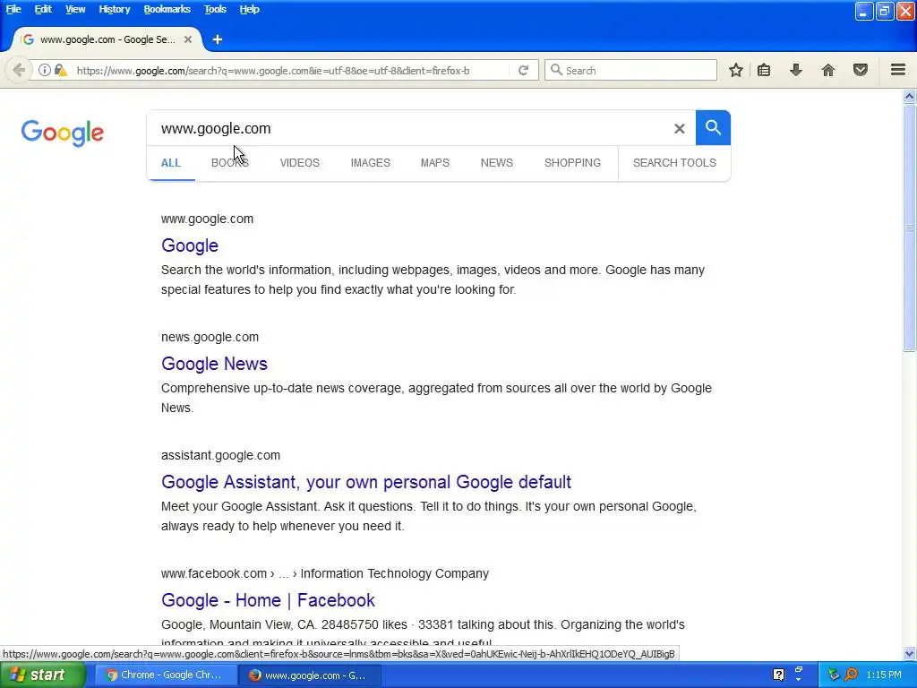Viewport: 917px width, 688px height.
Task: Click the Pocket icon in the toolbar
Action: (x=861, y=70)
